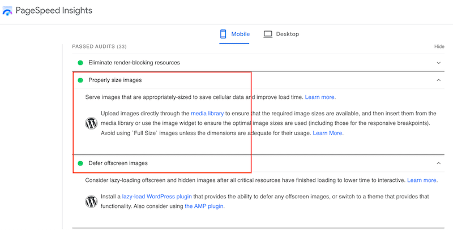Click the mobile phone icon
The image size is (453, 230).
point(223,34)
